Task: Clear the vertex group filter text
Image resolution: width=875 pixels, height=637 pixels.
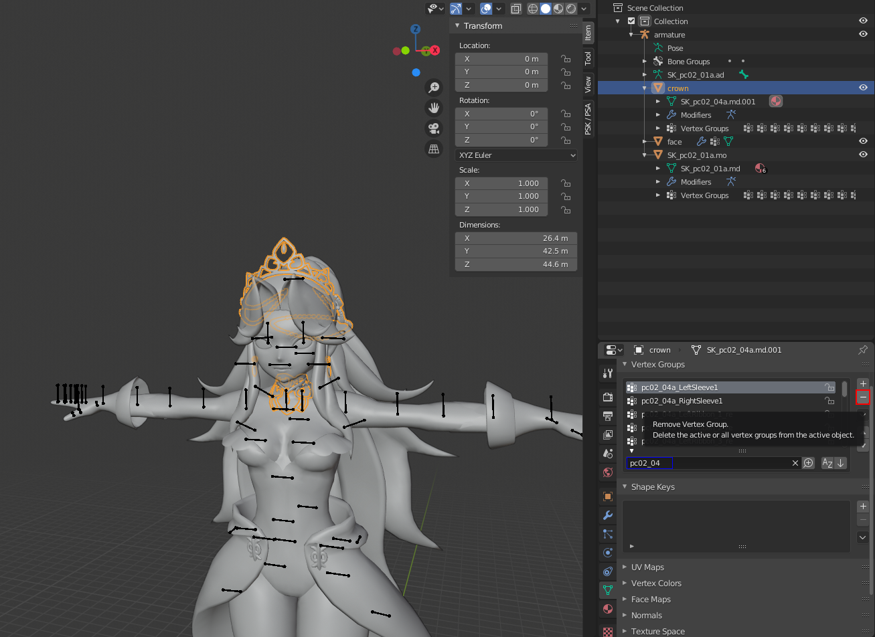Action: 795,463
